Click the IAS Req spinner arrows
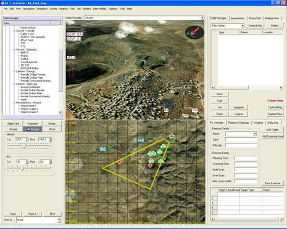Image resolution: width=287 pixels, height=229 pixels. [51, 162]
